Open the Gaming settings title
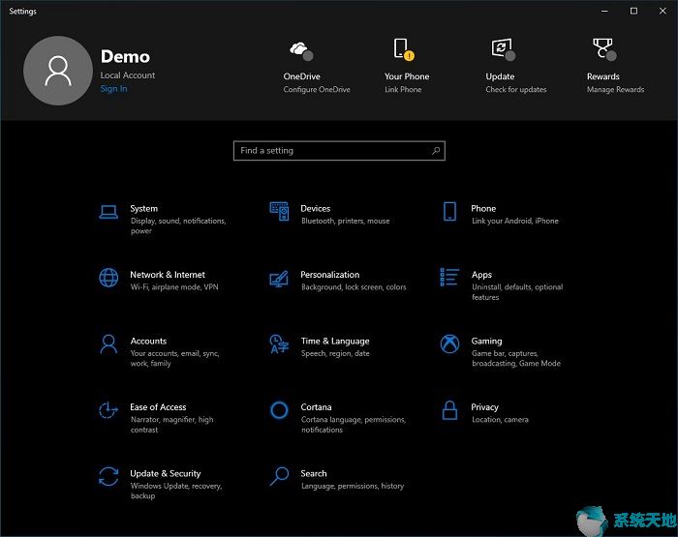Screen dimensions: 678x537 point(486,342)
